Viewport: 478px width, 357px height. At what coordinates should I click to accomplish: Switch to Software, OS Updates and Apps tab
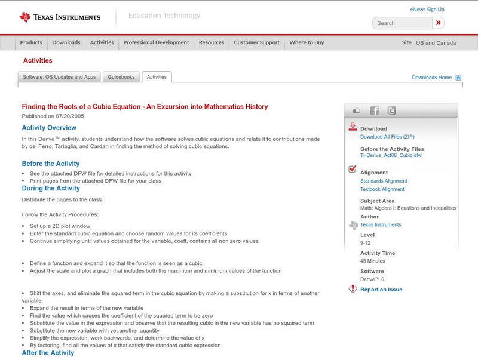pos(59,77)
